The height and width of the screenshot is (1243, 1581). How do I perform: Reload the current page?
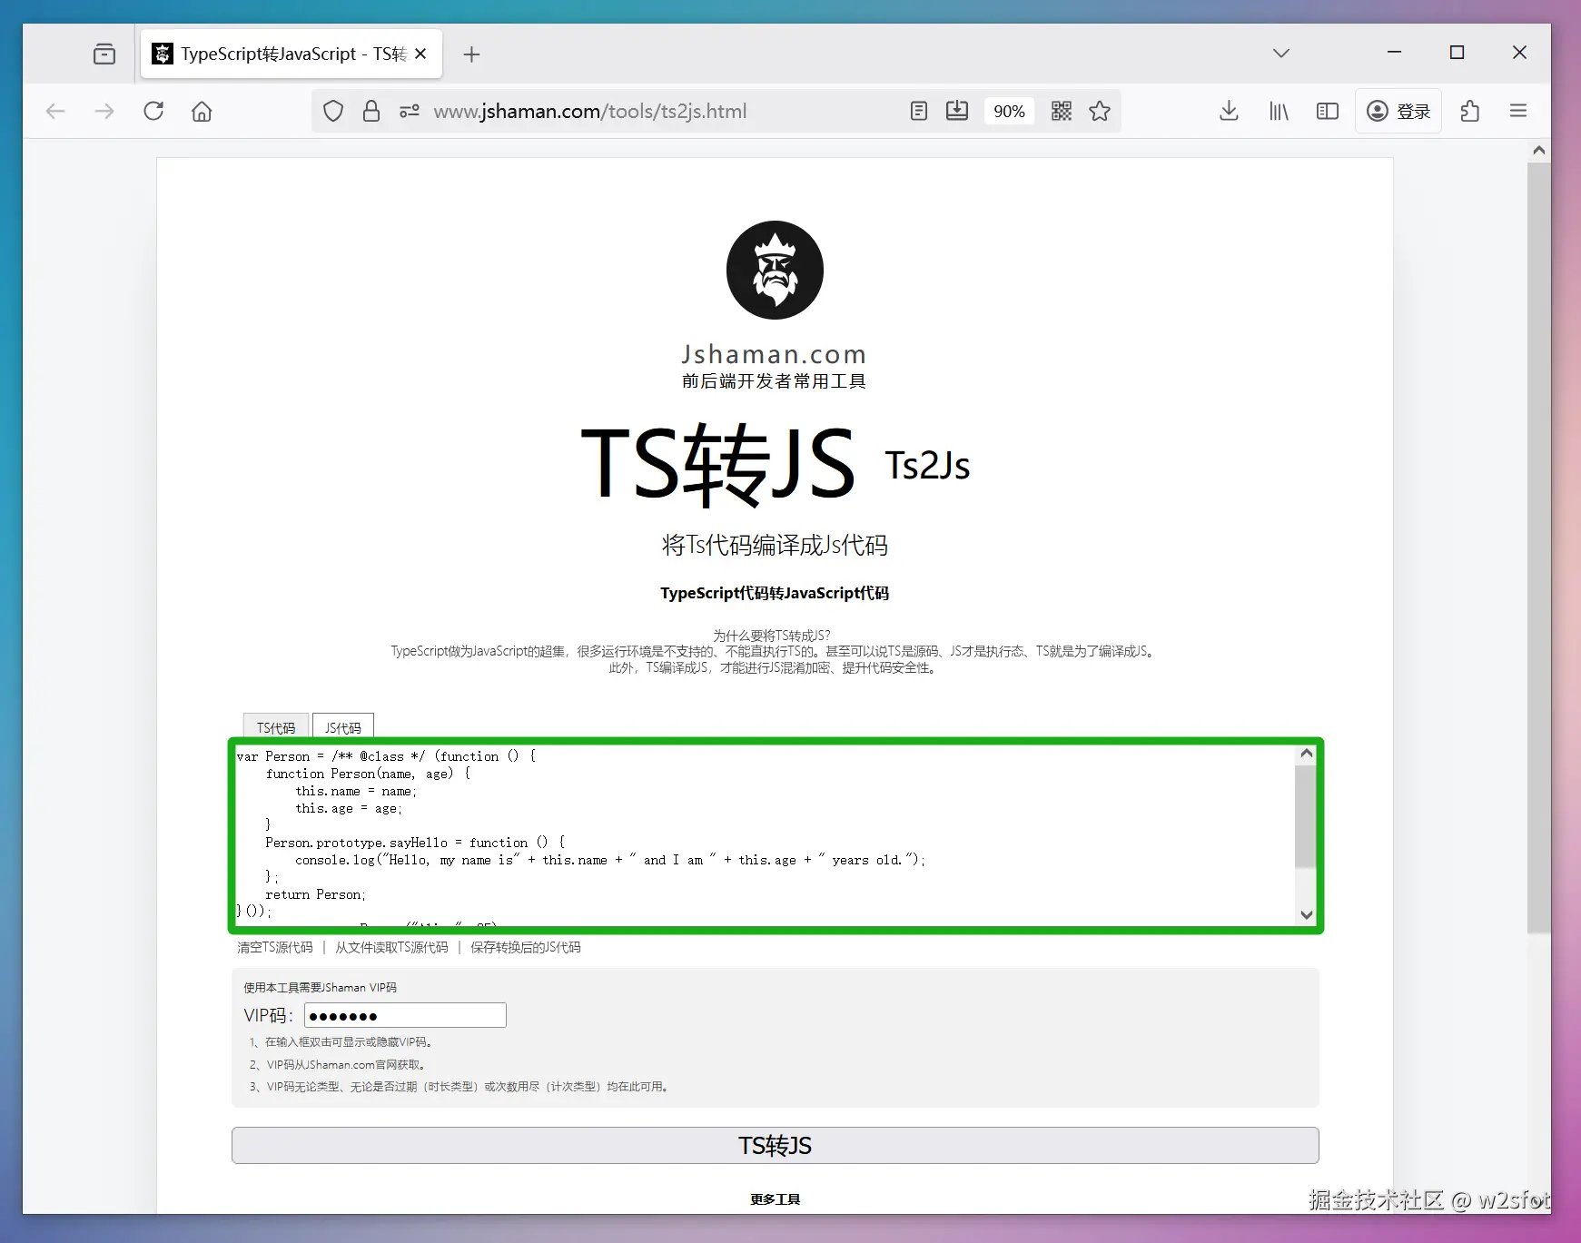point(153,111)
